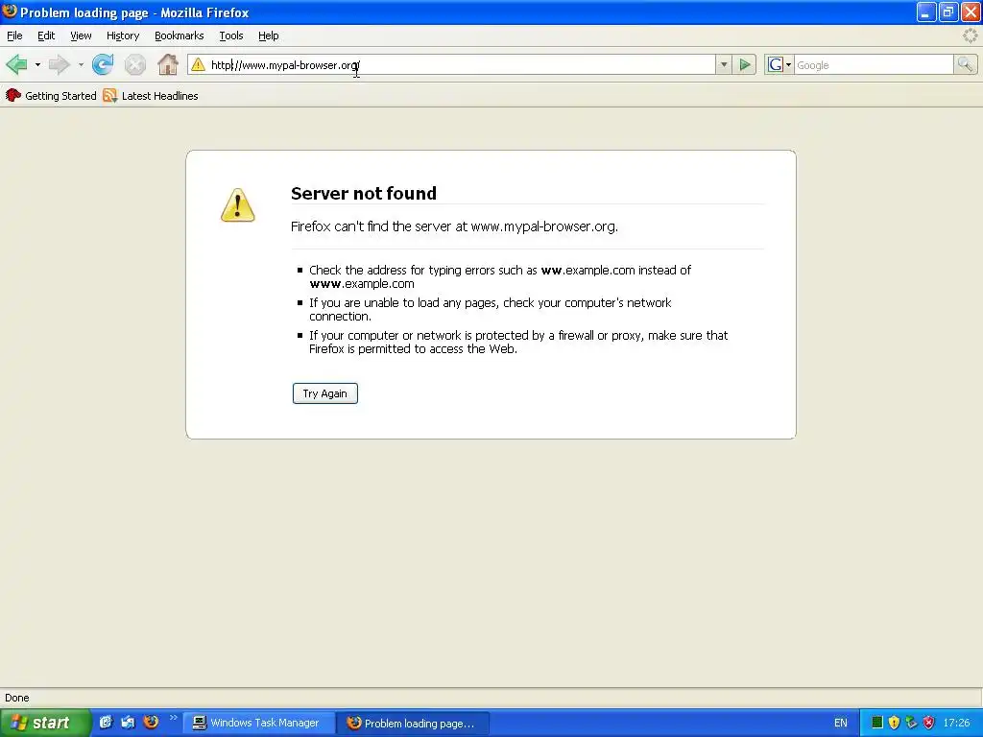This screenshot has width=983, height=737.
Task: Click the Firefox icon in title bar
Action: [x=10, y=12]
